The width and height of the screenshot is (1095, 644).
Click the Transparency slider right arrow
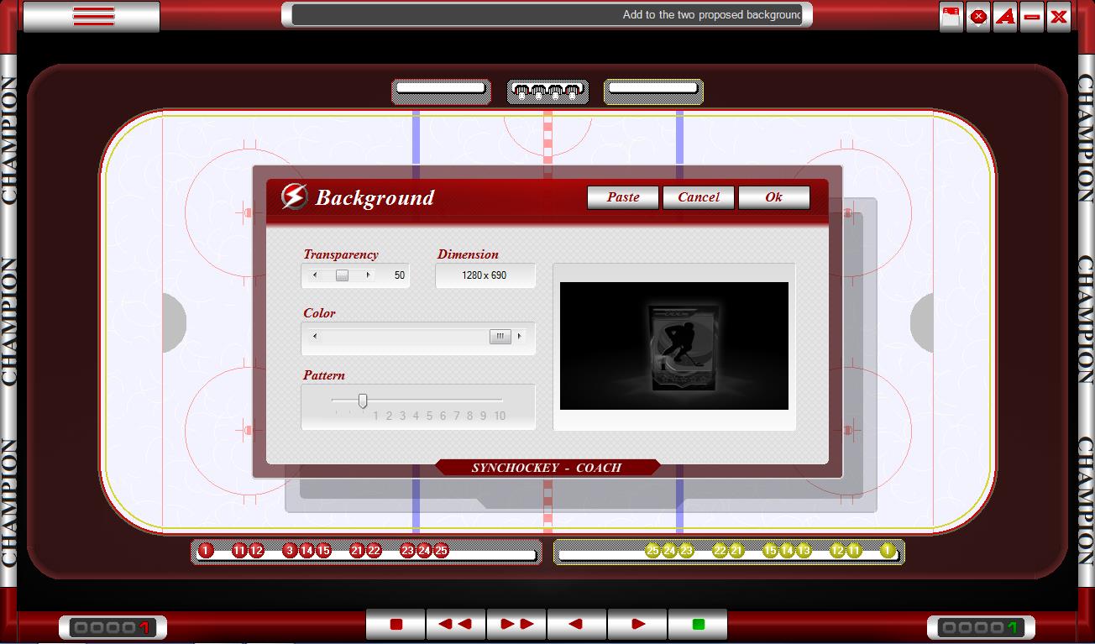[368, 275]
